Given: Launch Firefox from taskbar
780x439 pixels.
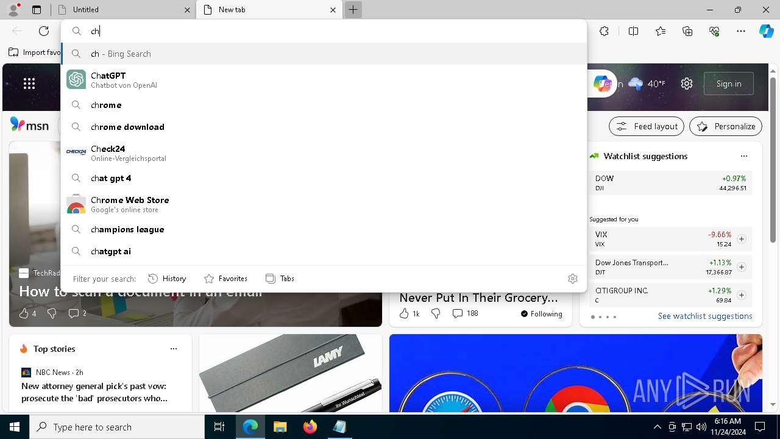Looking at the screenshot, I should pyautogui.click(x=310, y=427).
